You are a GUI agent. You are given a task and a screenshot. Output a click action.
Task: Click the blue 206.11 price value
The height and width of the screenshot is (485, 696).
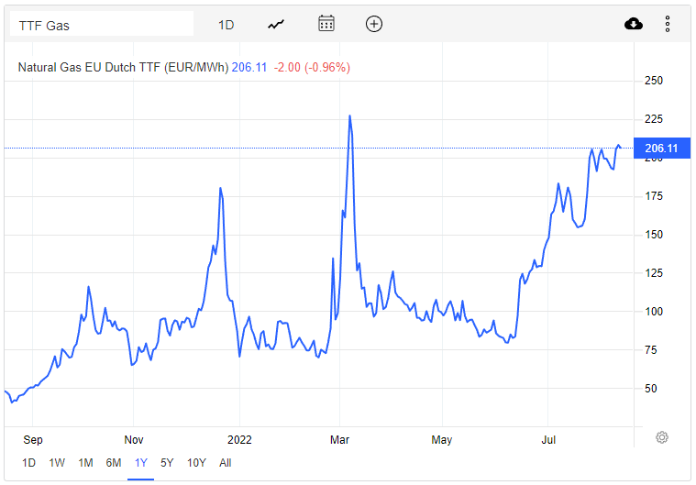point(249,68)
